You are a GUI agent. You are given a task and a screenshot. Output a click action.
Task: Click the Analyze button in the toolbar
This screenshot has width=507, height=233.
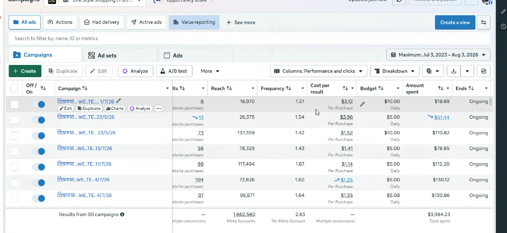135,71
